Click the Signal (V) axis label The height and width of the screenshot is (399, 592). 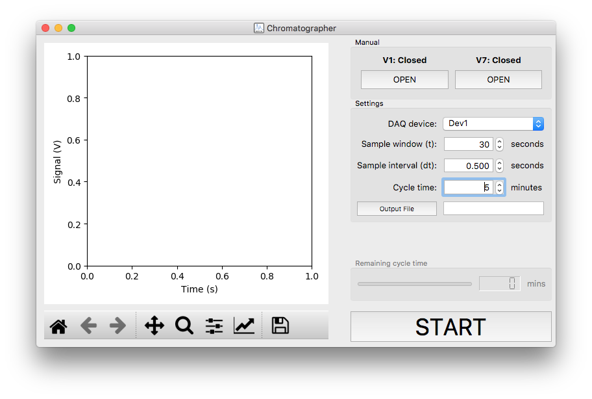[x=57, y=162]
